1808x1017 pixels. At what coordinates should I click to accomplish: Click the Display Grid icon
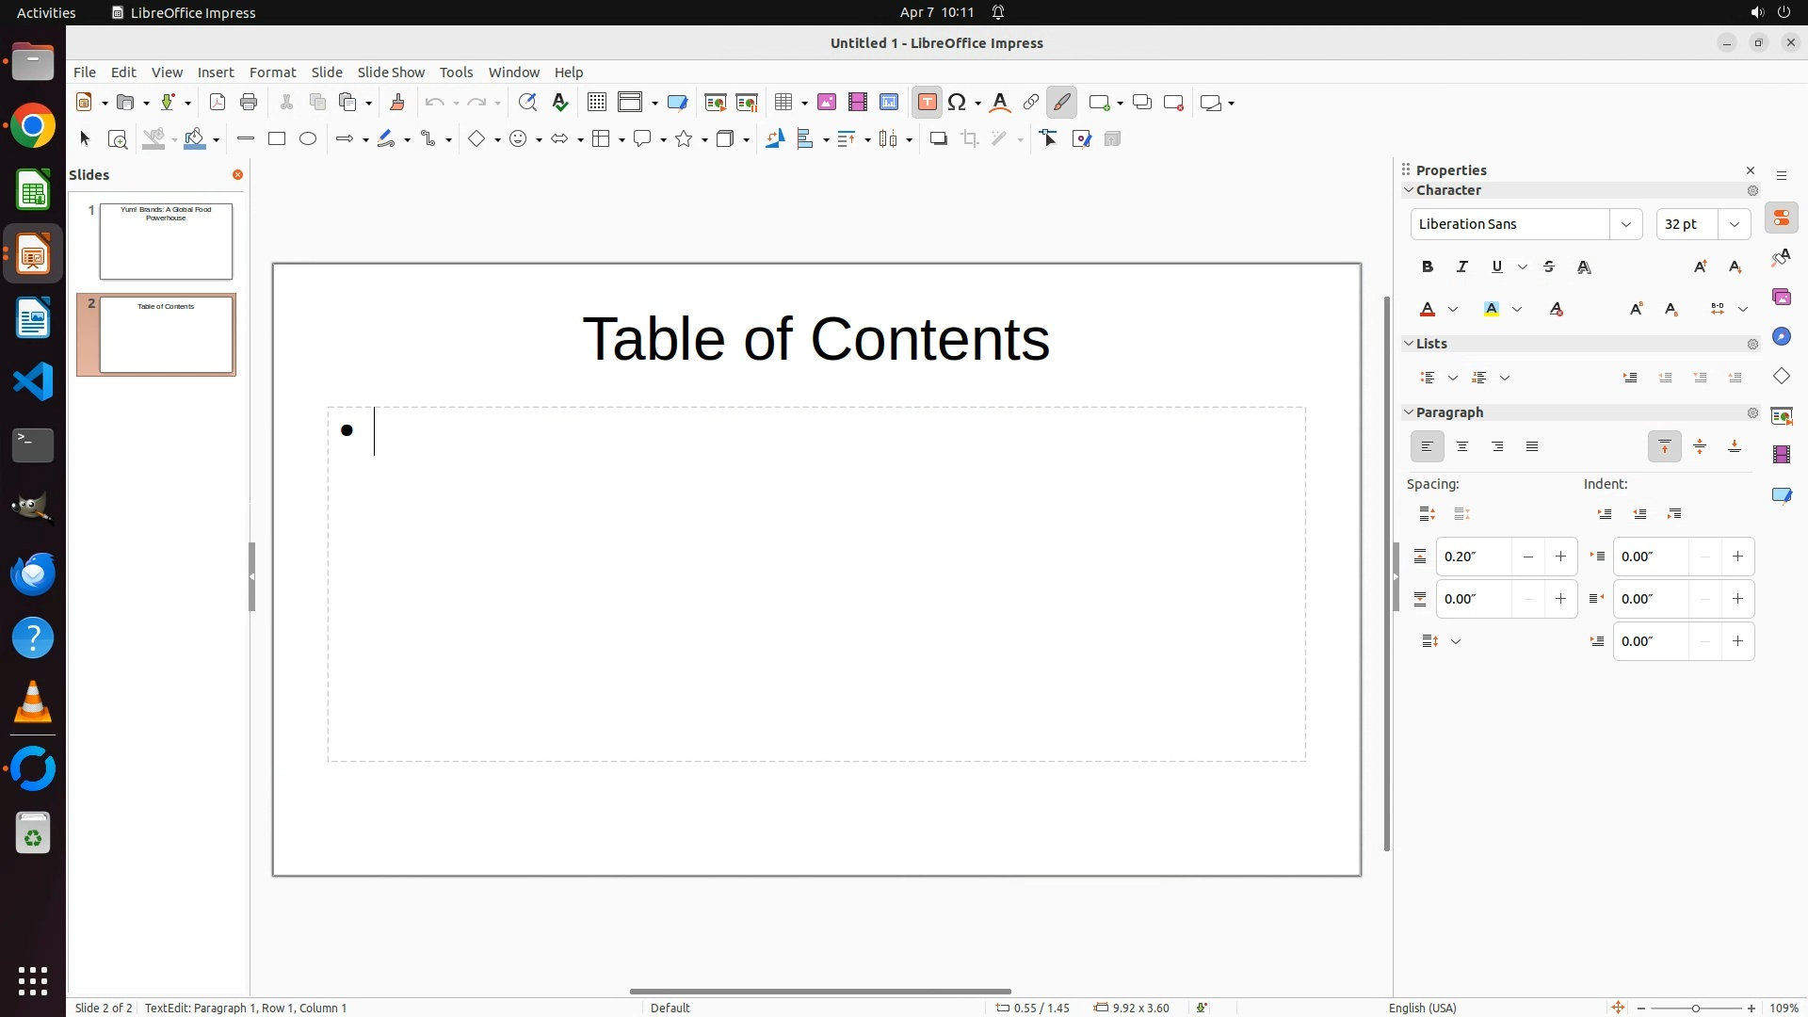click(596, 103)
